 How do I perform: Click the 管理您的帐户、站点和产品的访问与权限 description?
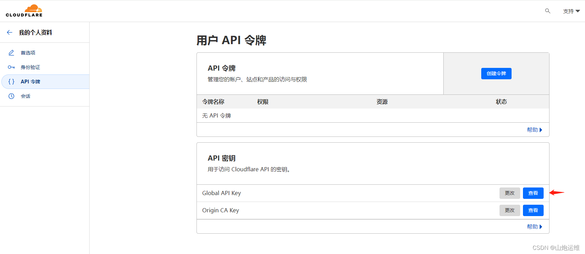tap(257, 79)
